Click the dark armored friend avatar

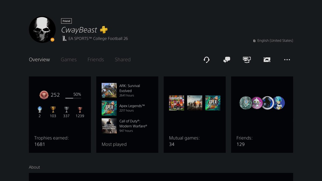(268, 103)
